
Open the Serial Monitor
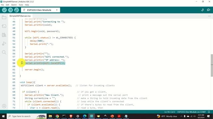pyautogui.click(x=209, y=10)
